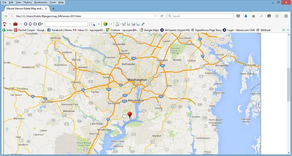Open a new tab with plus button

tap(53, 9)
